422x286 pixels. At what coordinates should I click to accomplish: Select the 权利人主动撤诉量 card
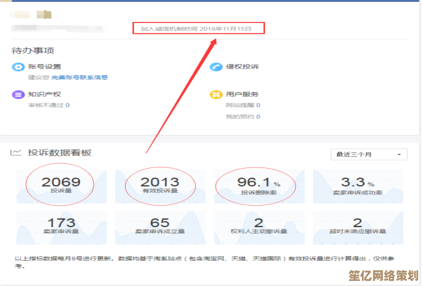[259, 227]
